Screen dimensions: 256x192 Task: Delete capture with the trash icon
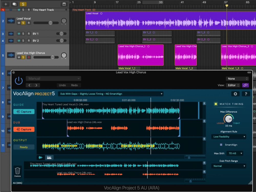coord(17,172)
